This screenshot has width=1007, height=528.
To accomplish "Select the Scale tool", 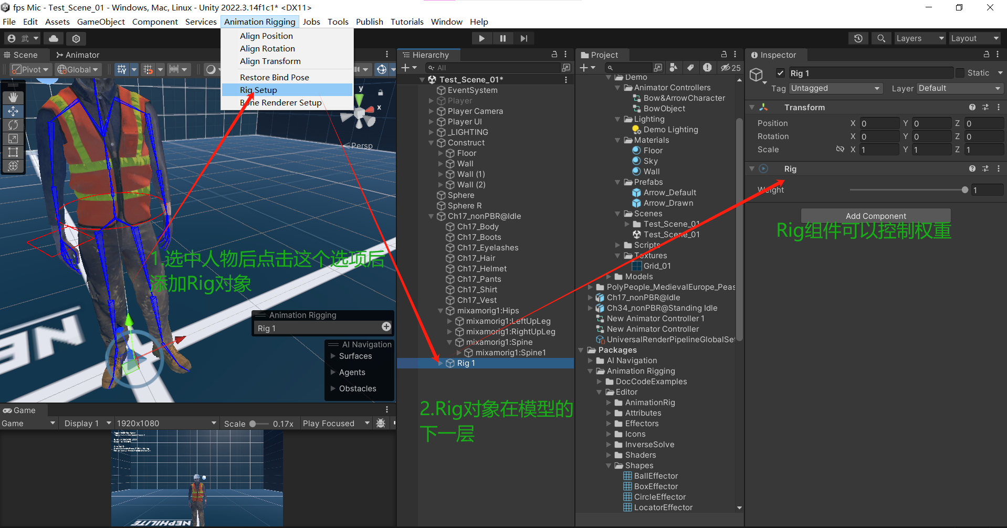I will click(x=13, y=139).
